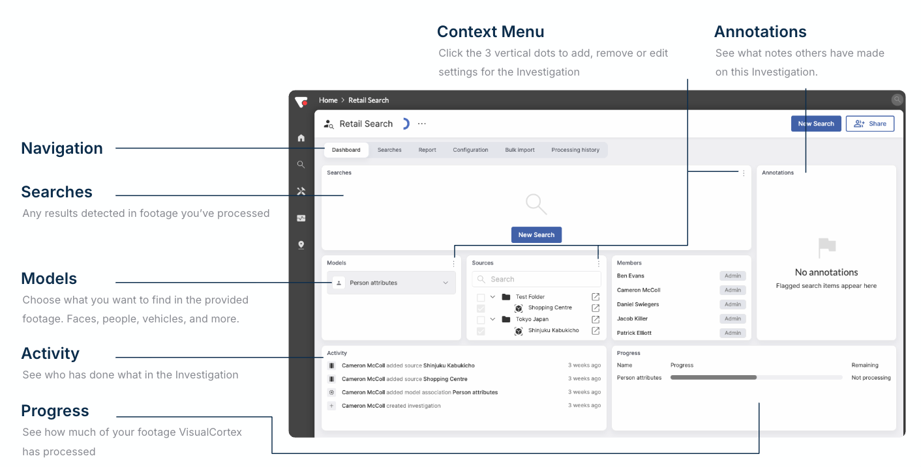Collapse the Tokyo Japan folder chevron
The image size is (921, 467).
[x=493, y=320]
